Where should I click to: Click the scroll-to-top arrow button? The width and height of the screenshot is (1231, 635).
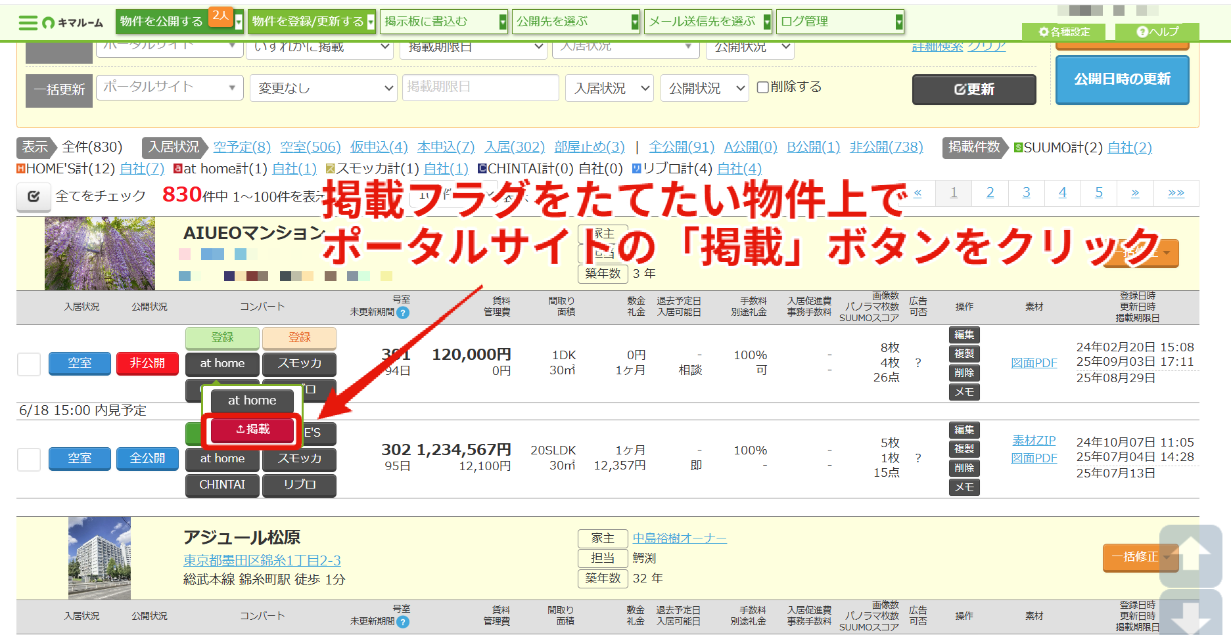pos(1190,556)
